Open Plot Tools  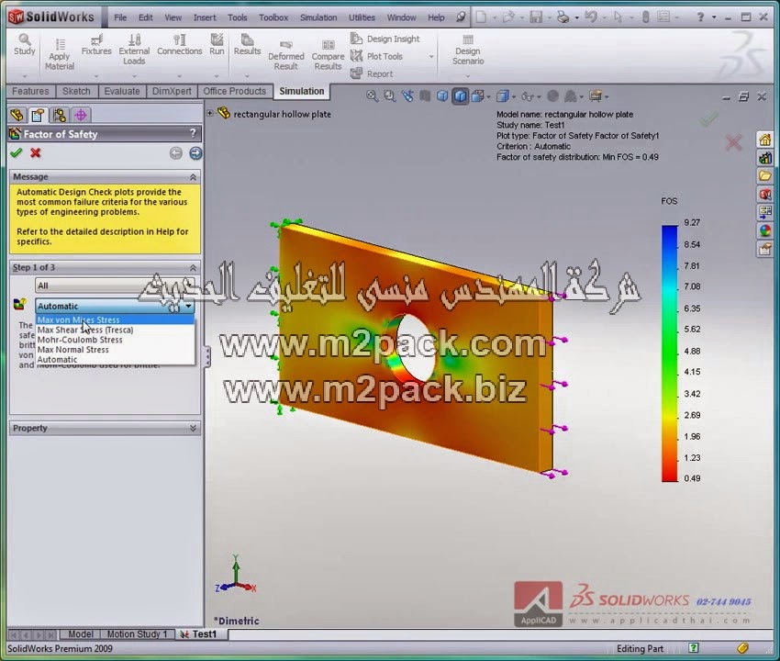pyautogui.click(x=377, y=56)
